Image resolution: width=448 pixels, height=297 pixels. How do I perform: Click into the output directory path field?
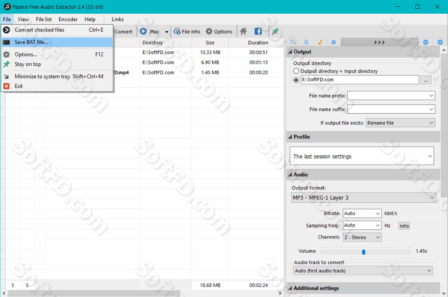(360, 80)
